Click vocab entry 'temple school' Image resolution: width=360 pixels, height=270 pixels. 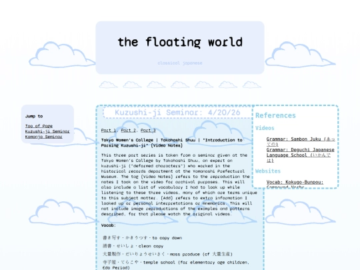coord(176,265)
